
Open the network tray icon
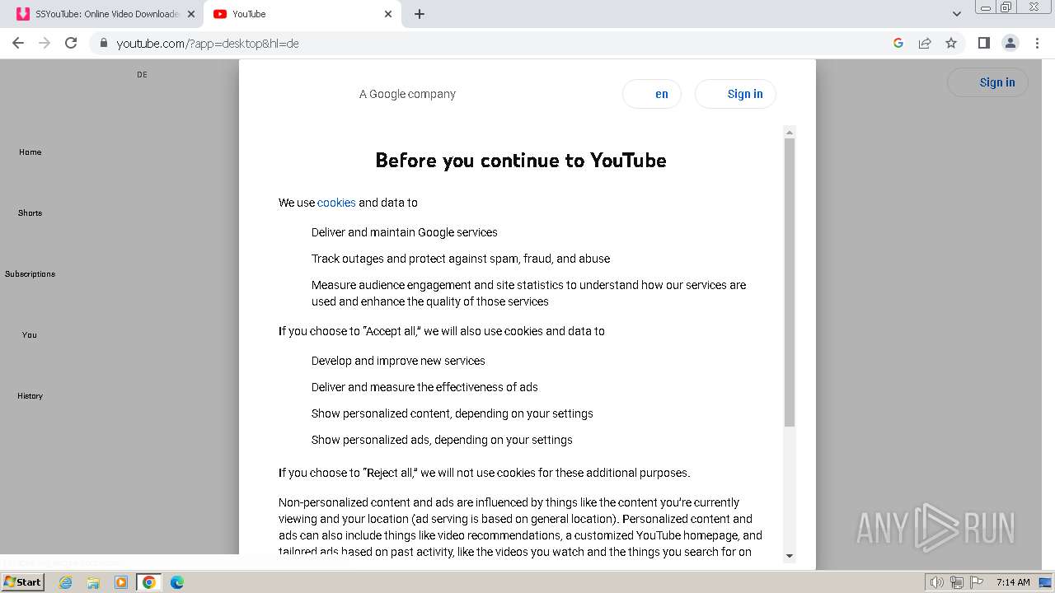tap(957, 582)
